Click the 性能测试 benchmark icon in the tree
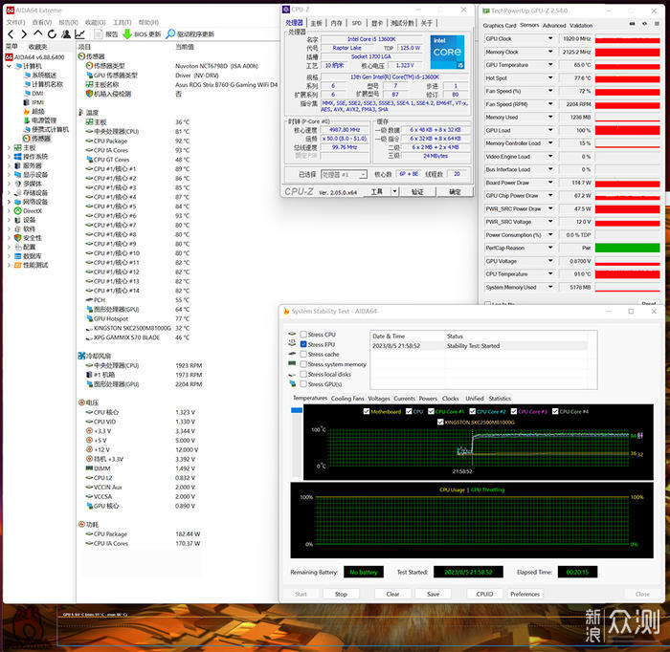Image resolution: width=670 pixels, height=652 pixels. point(17,265)
